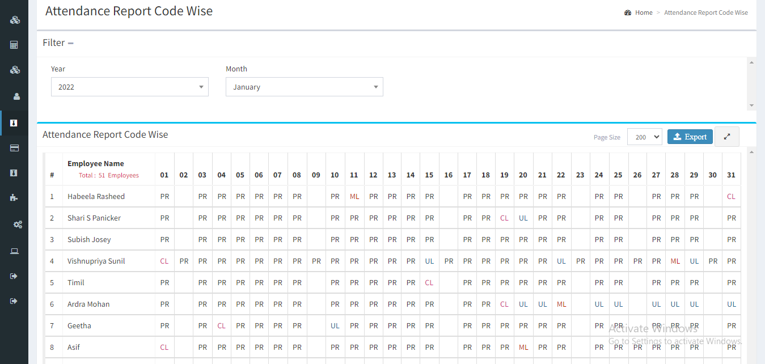Click the day 15 column header

[429, 175]
